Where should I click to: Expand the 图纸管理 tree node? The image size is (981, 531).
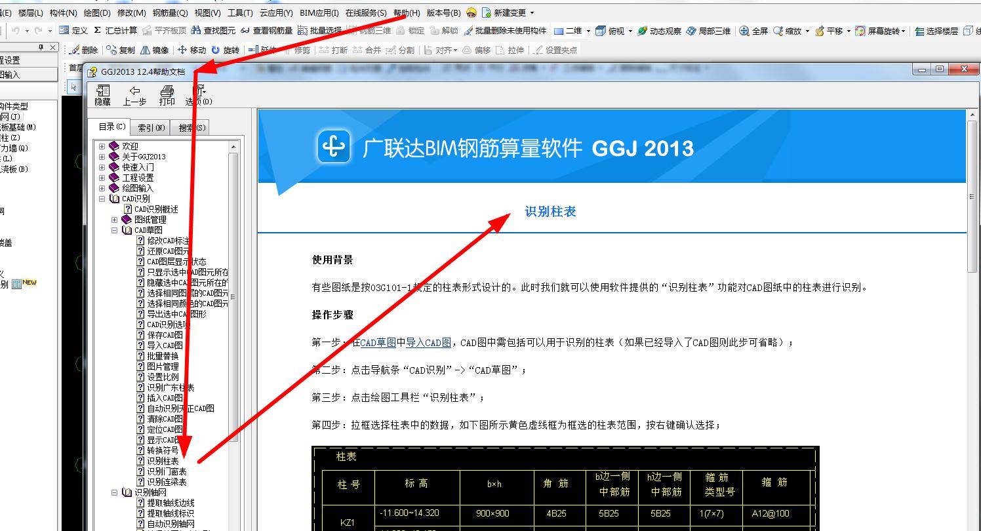114,220
